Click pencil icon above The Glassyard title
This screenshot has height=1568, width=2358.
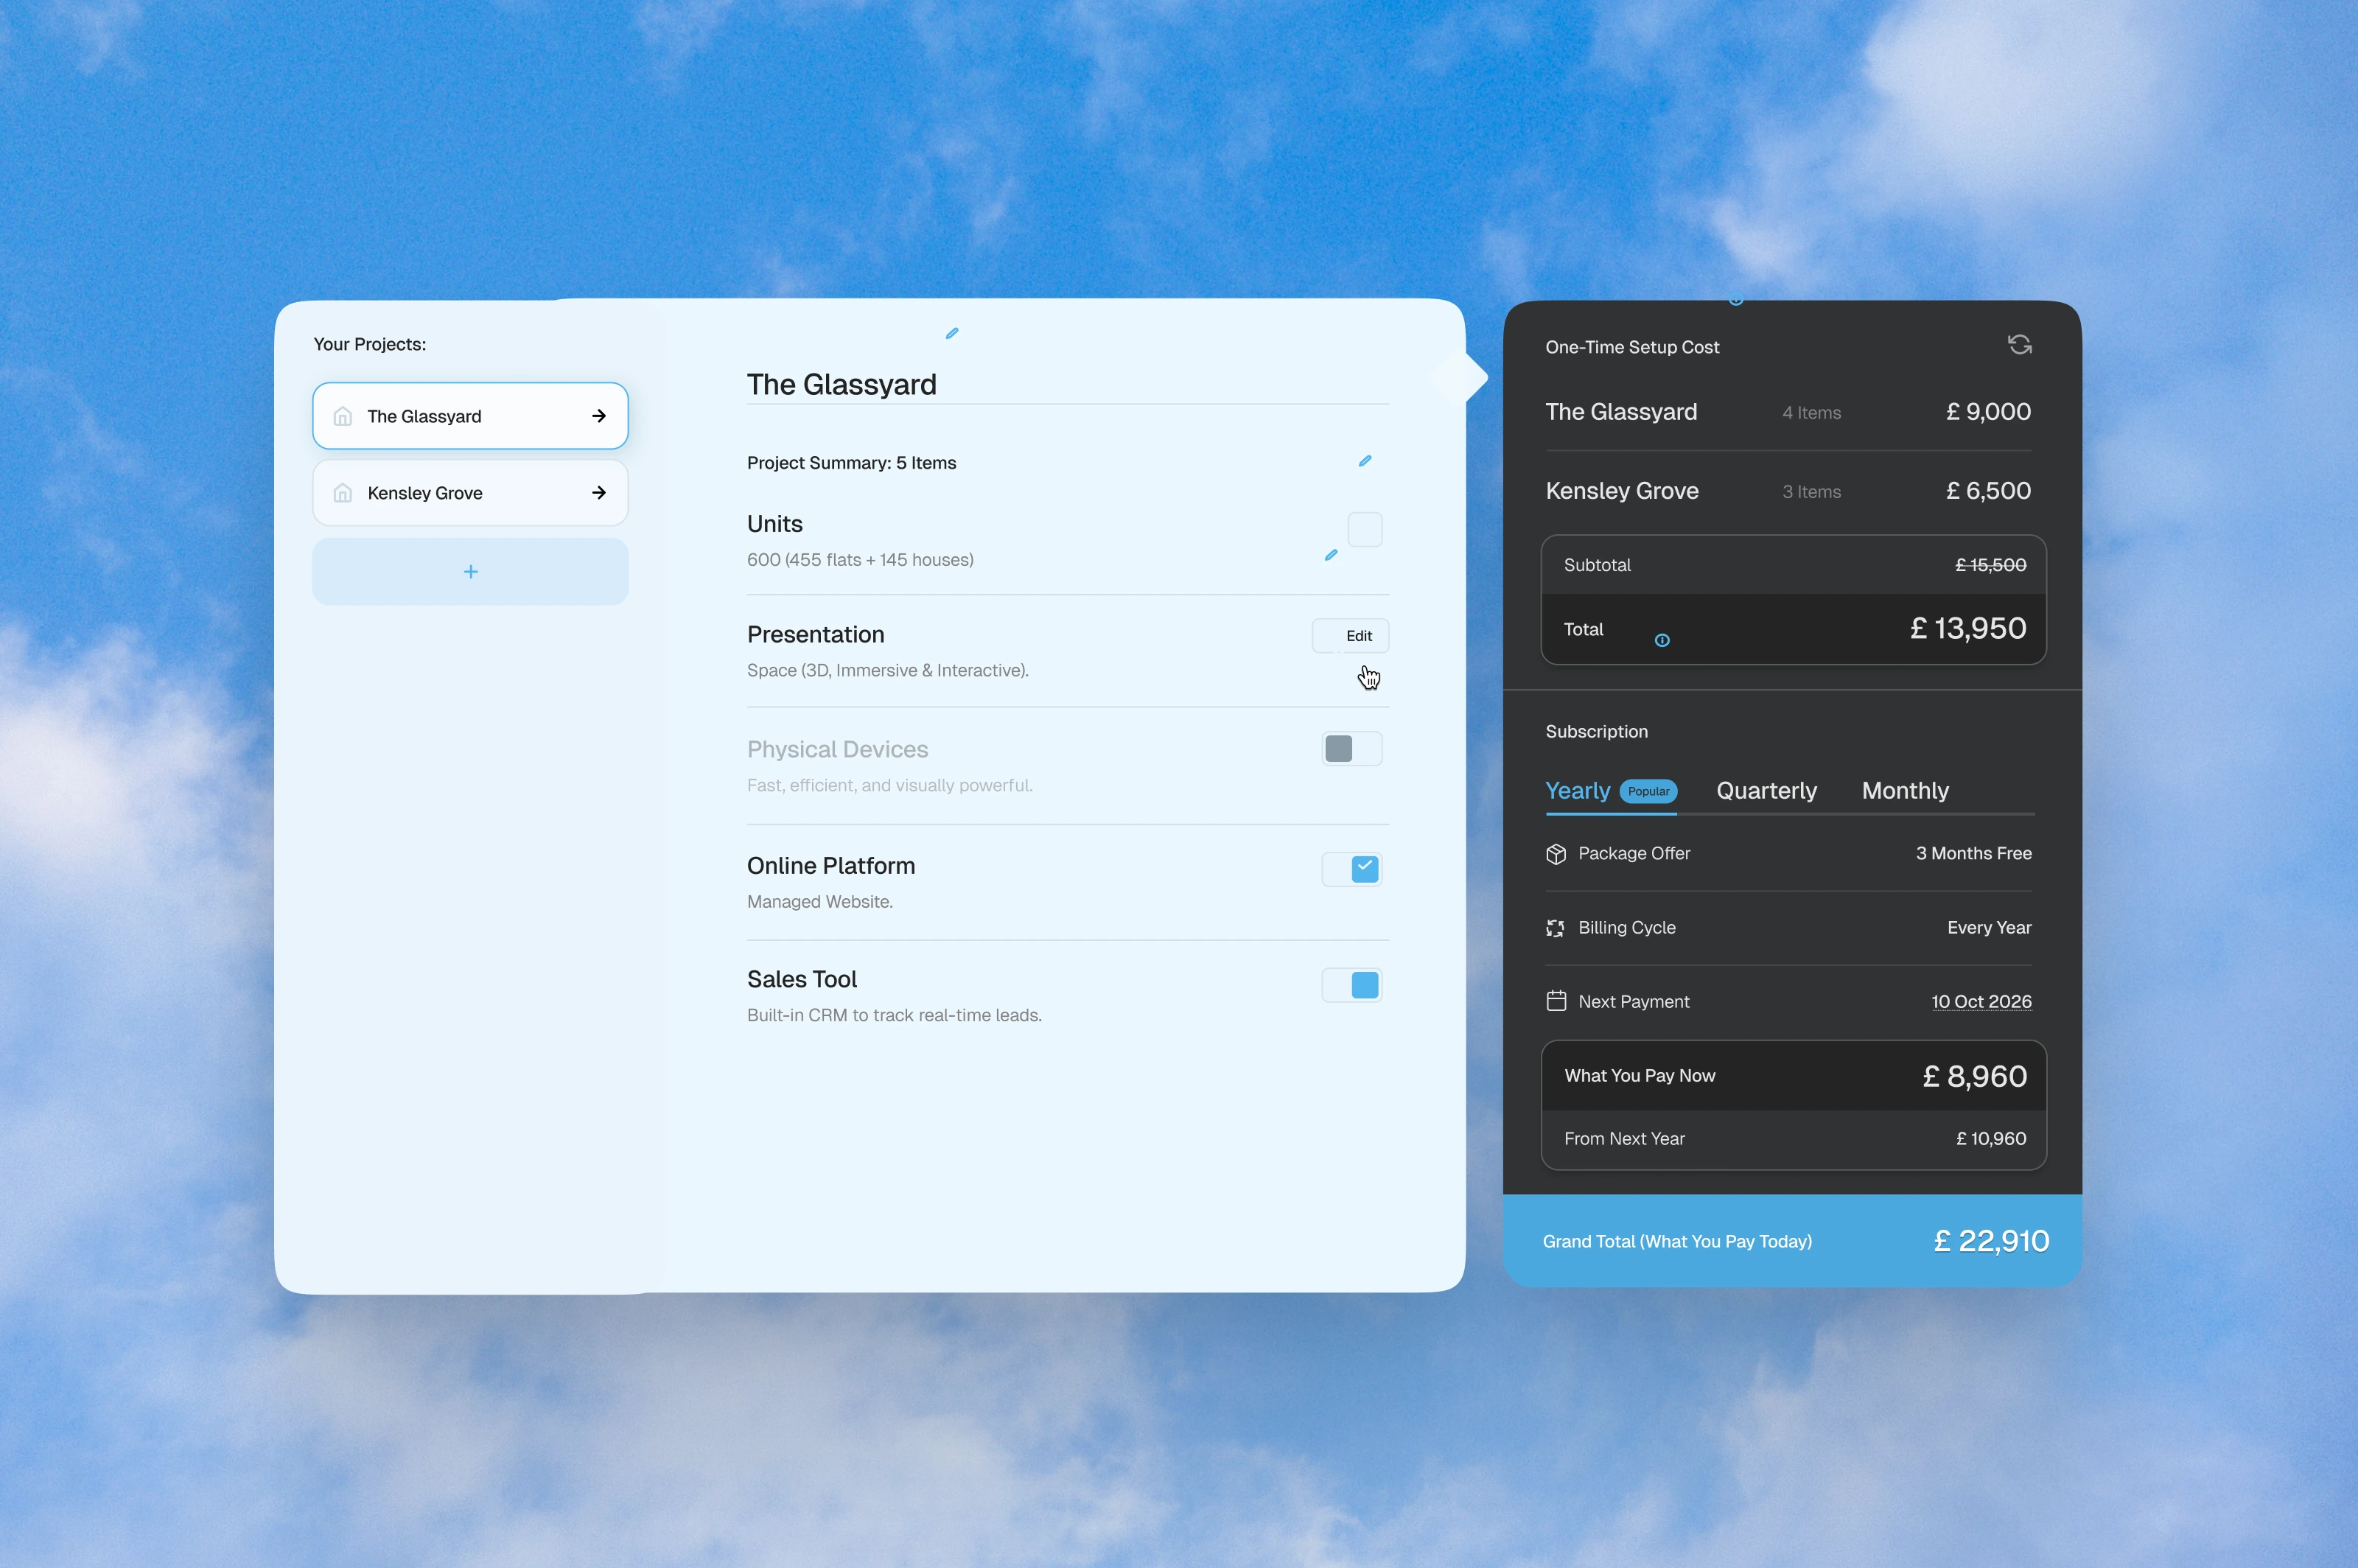(952, 334)
